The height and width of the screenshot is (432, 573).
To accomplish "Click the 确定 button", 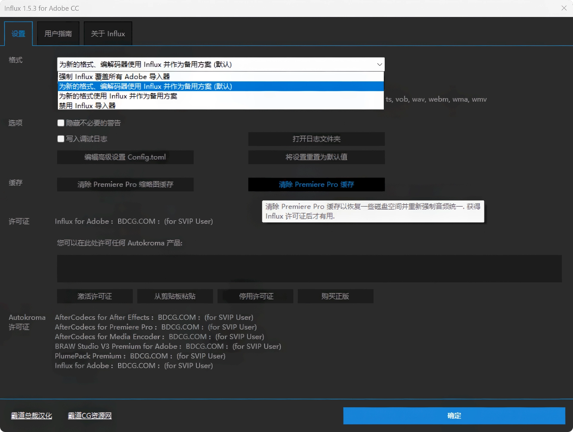I will pyautogui.click(x=454, y=416).
